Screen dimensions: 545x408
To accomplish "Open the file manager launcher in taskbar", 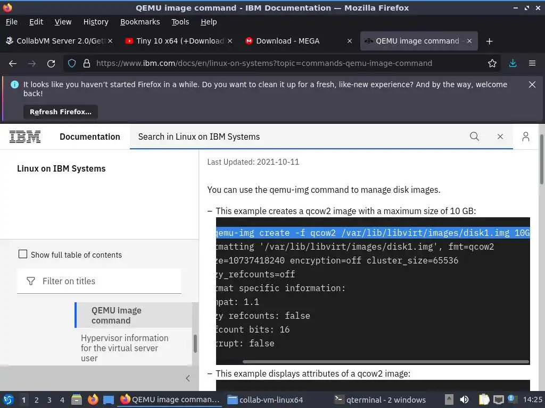I will [77, 399].
